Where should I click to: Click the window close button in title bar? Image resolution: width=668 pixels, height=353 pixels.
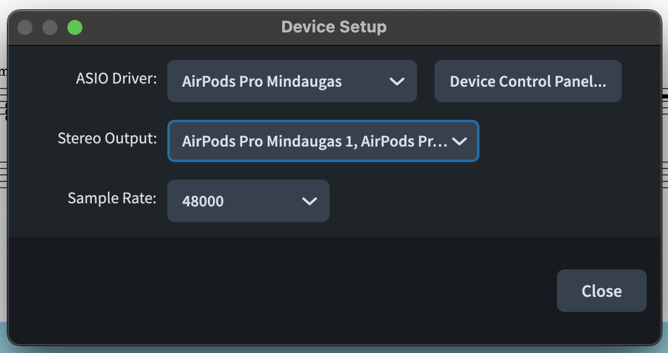click(x=25, y=27)
